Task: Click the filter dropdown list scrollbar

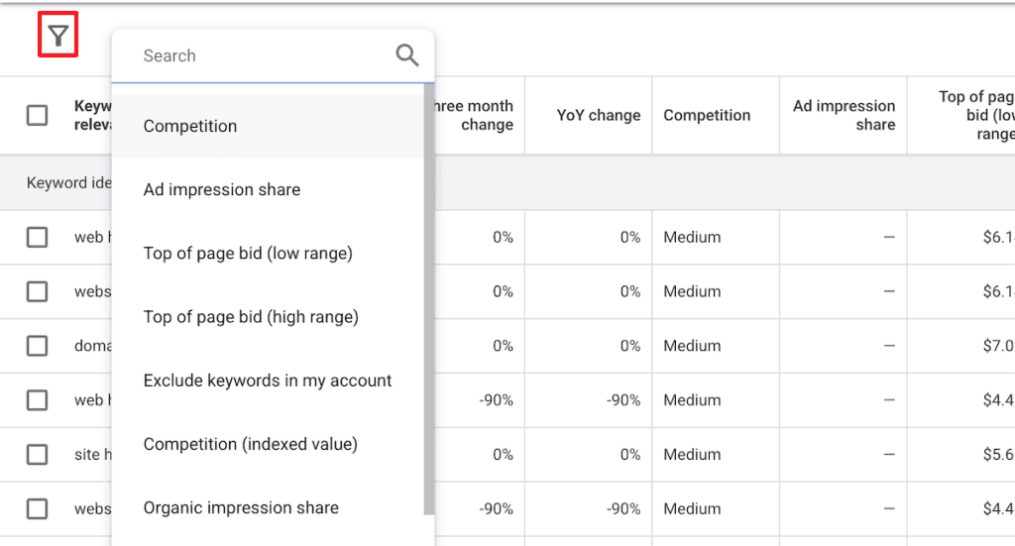Action: click(x=429, y=301)
